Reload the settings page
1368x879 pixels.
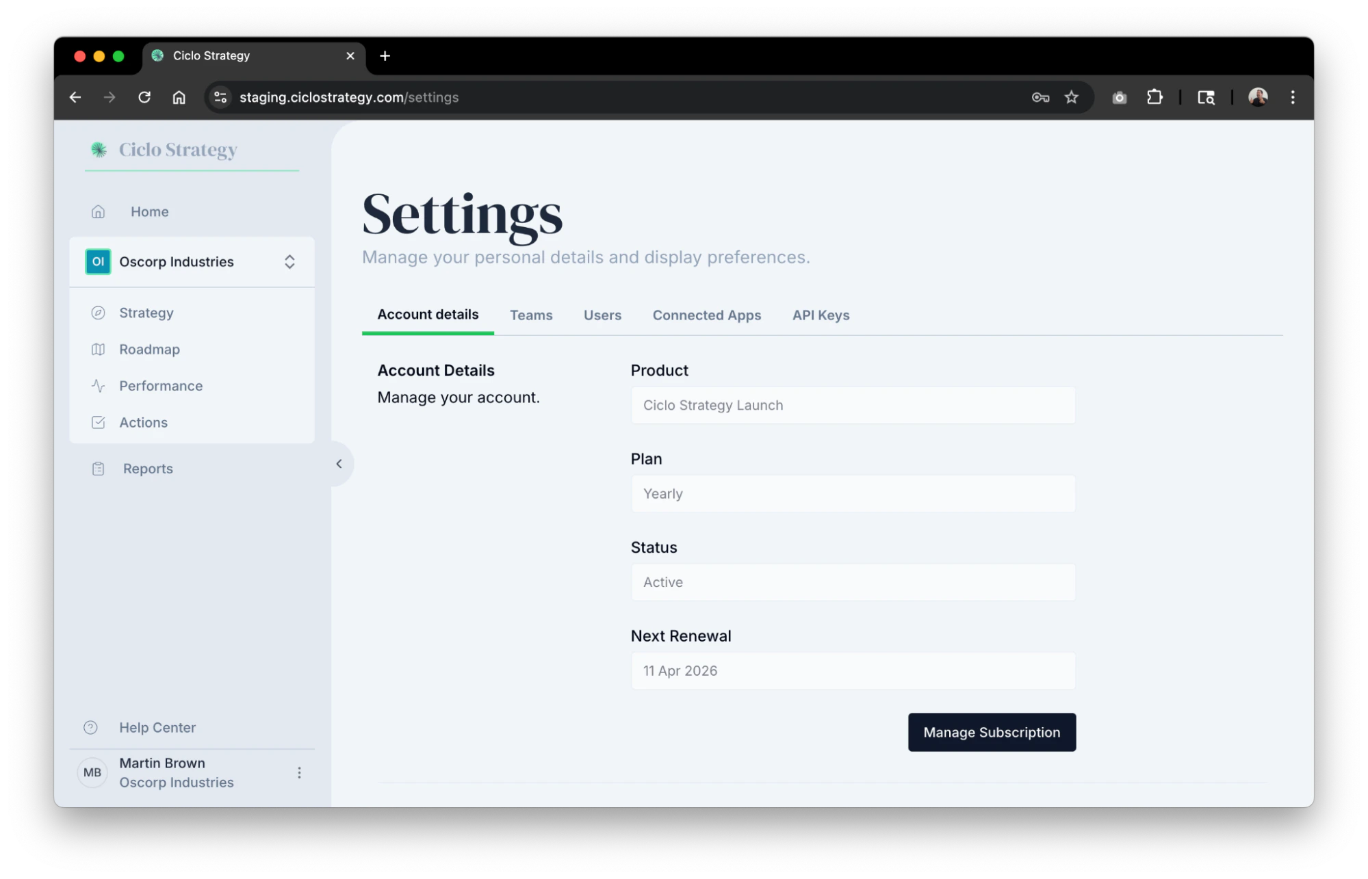144,97
